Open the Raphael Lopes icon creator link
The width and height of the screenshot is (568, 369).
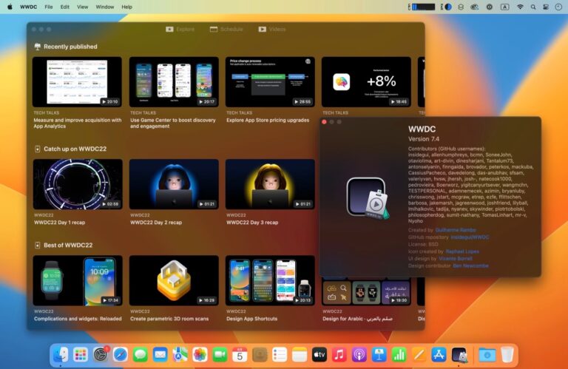pyautogui.click(x=462, y=251)
